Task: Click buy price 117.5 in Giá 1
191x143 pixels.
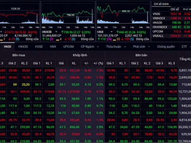Action: pos(37,106)
